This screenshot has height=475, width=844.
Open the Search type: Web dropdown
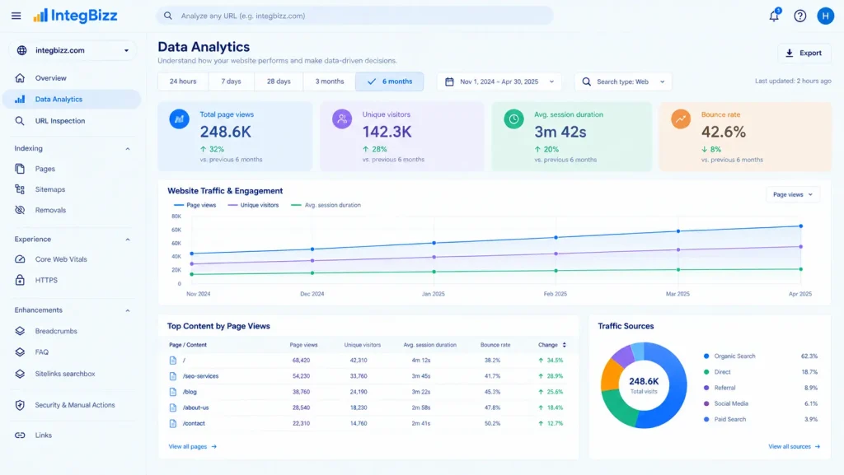(x=623, y=81)
